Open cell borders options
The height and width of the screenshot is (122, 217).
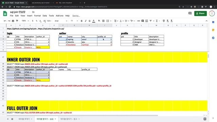[x=103, y=21]
